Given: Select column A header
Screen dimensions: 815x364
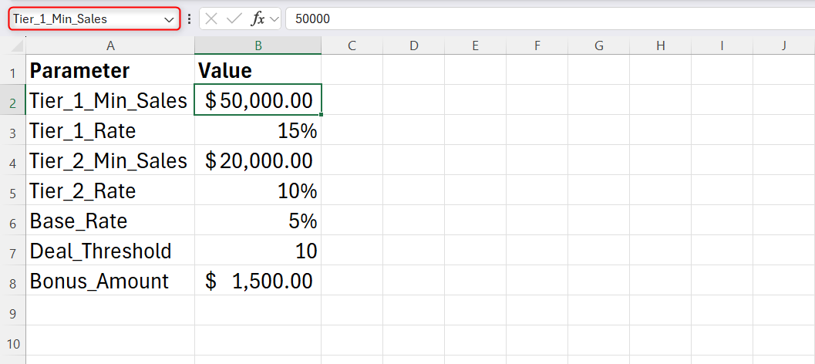Looking at the screenshot, I should [x=110, y=45].
